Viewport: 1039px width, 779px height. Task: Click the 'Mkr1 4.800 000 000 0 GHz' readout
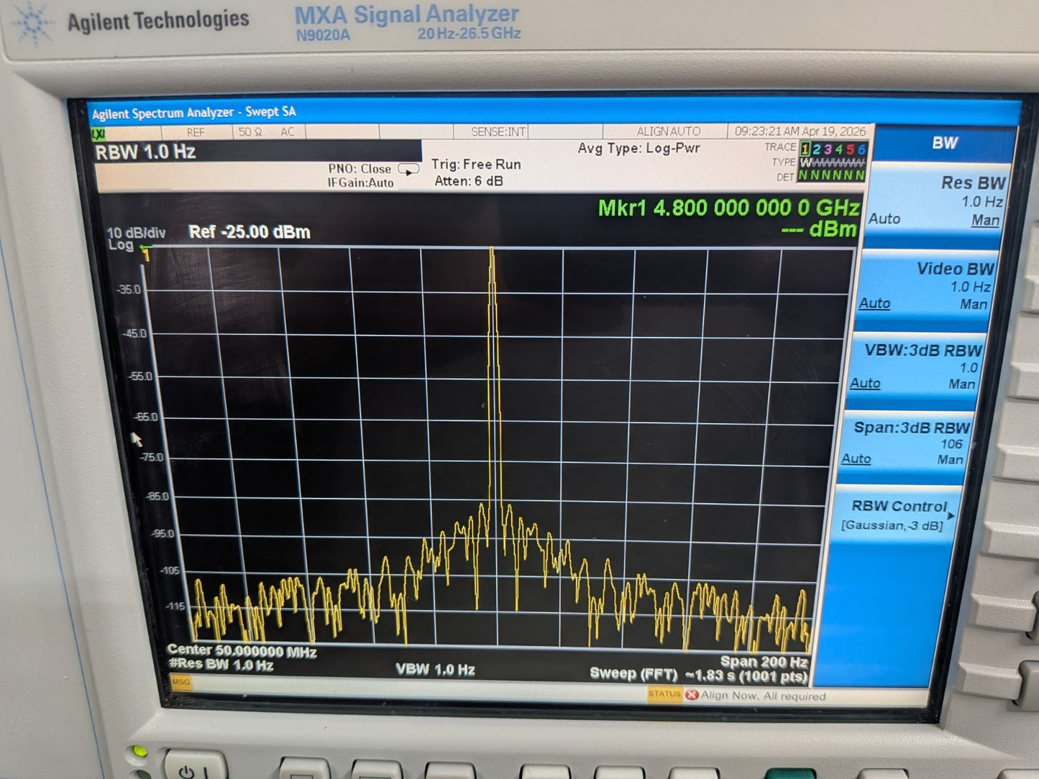pos(728,208)
